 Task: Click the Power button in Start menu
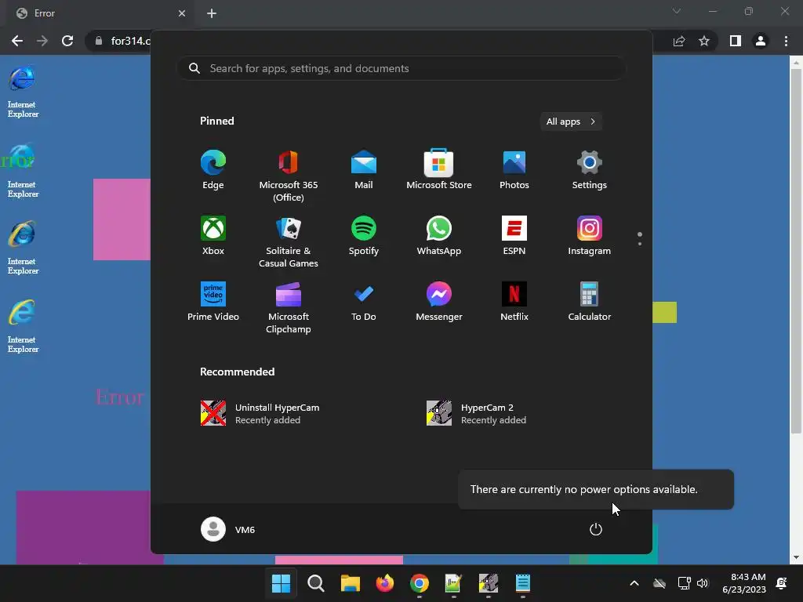pos(596,529)
